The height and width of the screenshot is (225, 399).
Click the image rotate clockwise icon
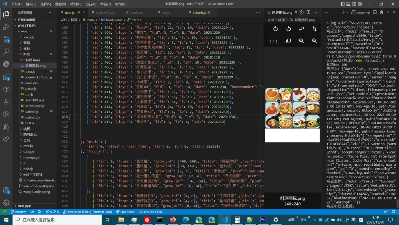[x=276, y=29]
